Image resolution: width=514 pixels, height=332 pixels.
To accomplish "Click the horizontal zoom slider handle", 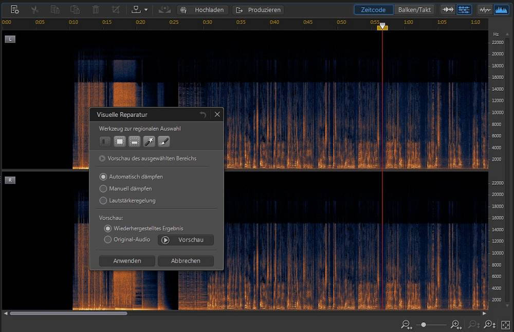I will pos(423,324).
